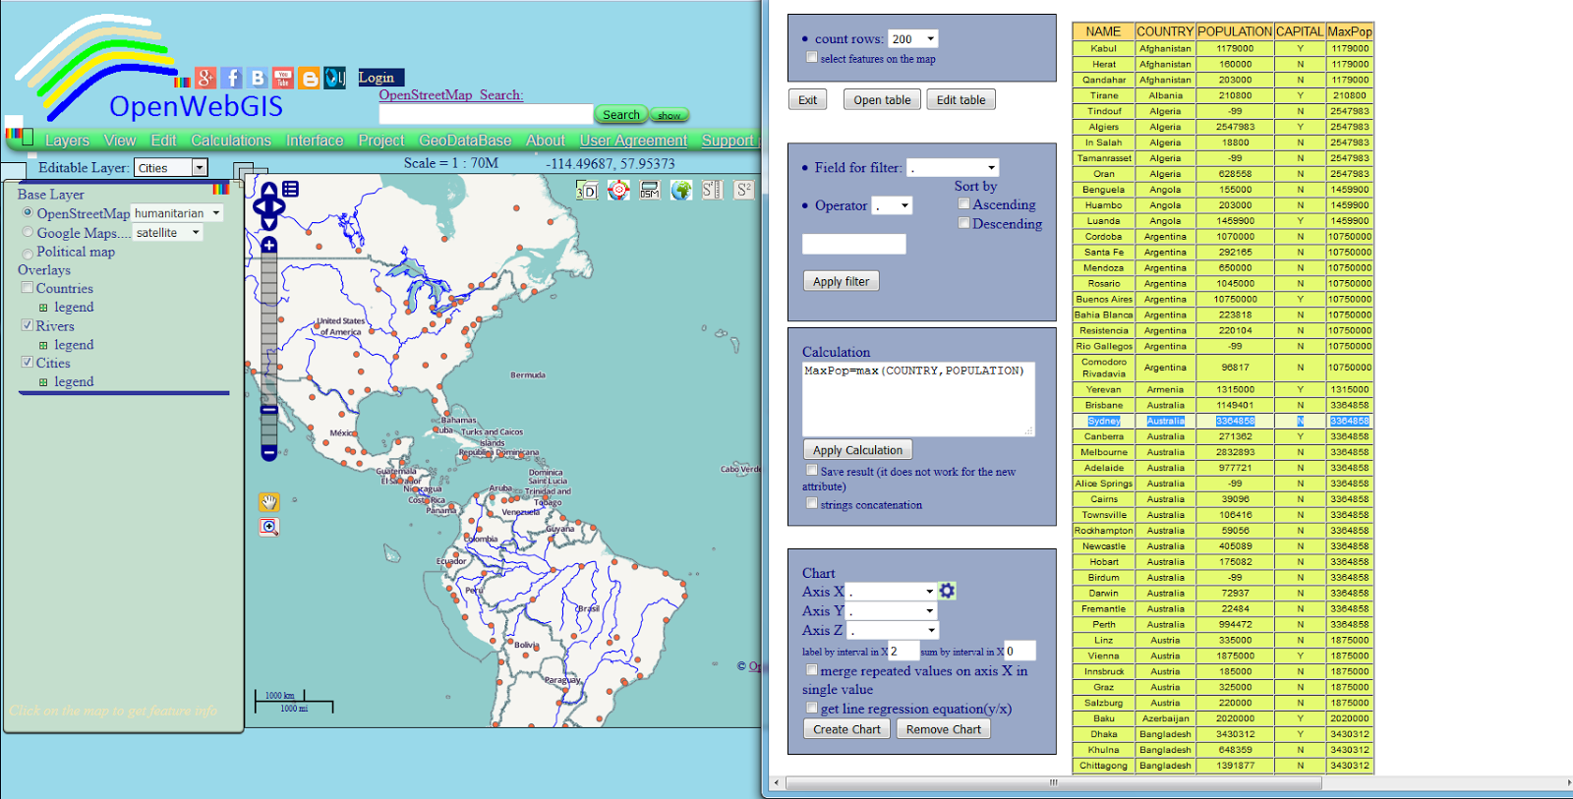
Task: Expand the Cities legend
Action: [43, 382]
